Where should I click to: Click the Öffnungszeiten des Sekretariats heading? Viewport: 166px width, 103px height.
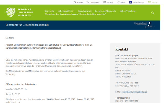pyautogui.click(x=21, y=84)
